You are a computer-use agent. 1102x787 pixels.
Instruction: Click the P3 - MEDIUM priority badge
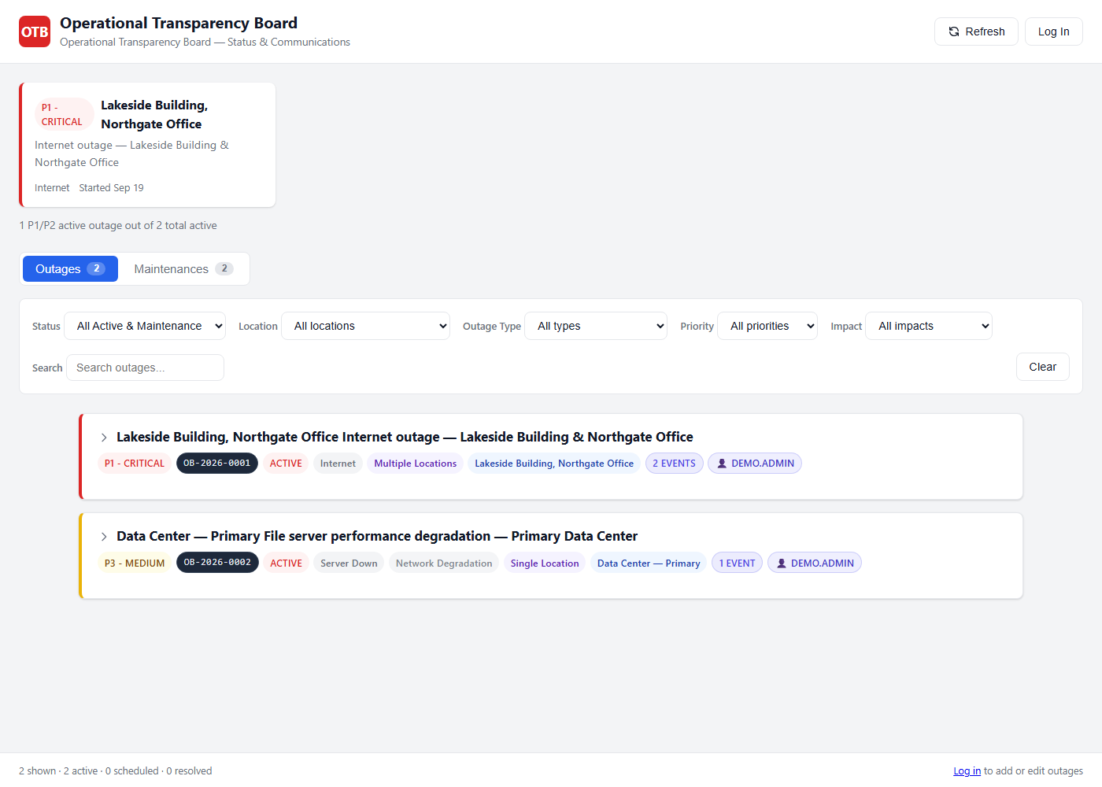135,563
